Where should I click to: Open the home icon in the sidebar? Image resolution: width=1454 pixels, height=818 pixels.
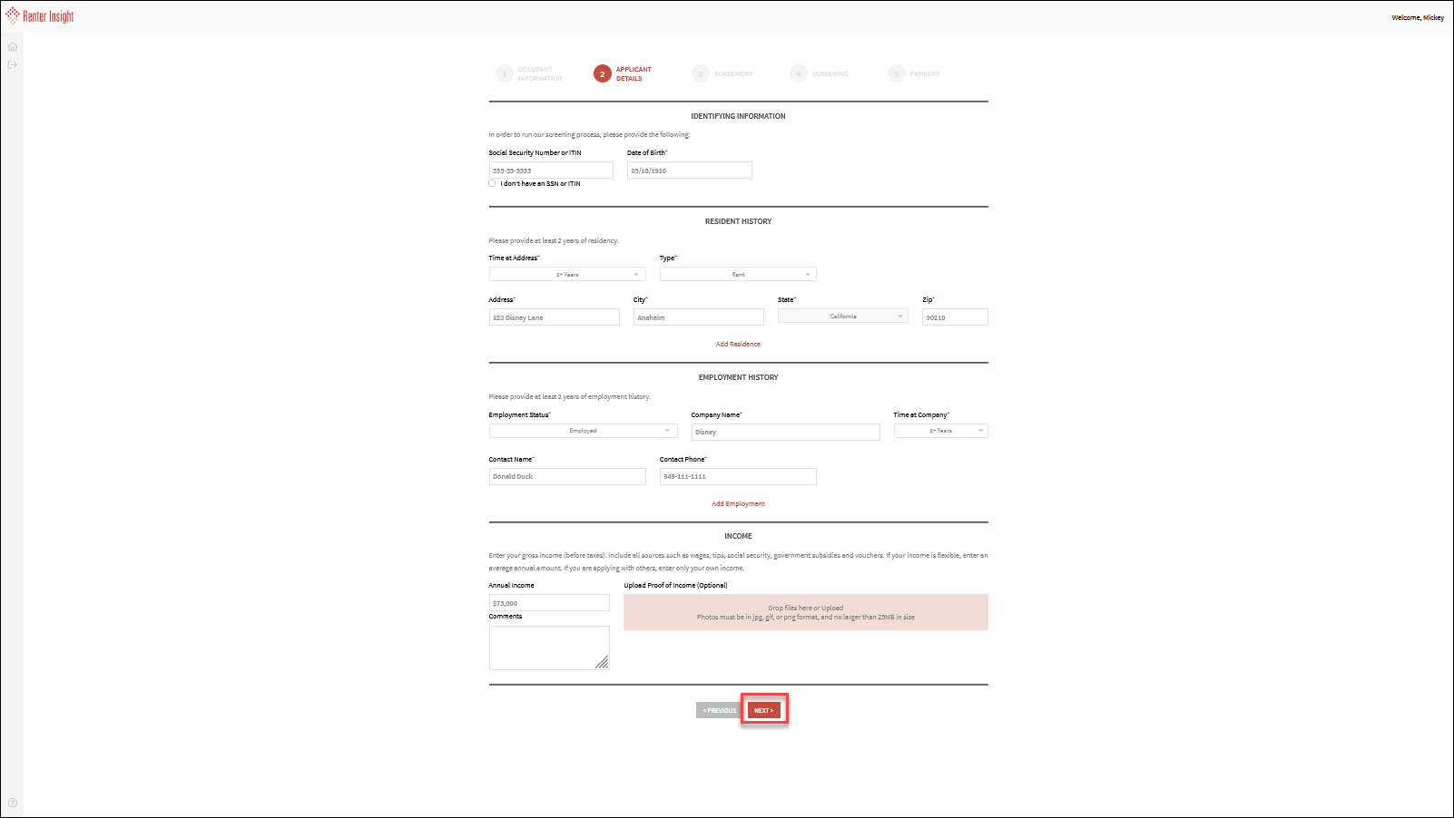point(13,47)
